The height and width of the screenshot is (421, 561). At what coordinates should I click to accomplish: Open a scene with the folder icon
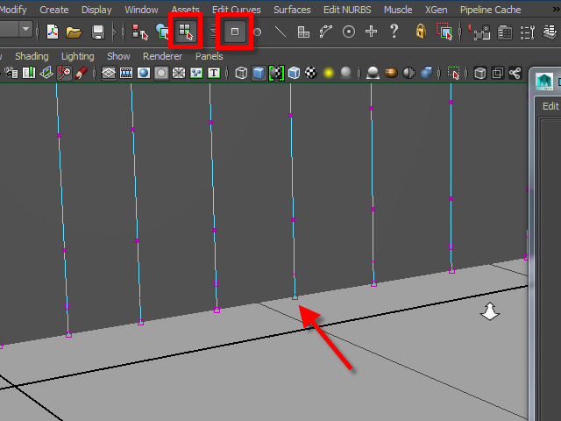(x=75, y=32)
